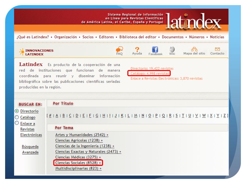Browse titles starting with letter H
This screenshot has width=246, height=184.
click(x=104, y=116)
